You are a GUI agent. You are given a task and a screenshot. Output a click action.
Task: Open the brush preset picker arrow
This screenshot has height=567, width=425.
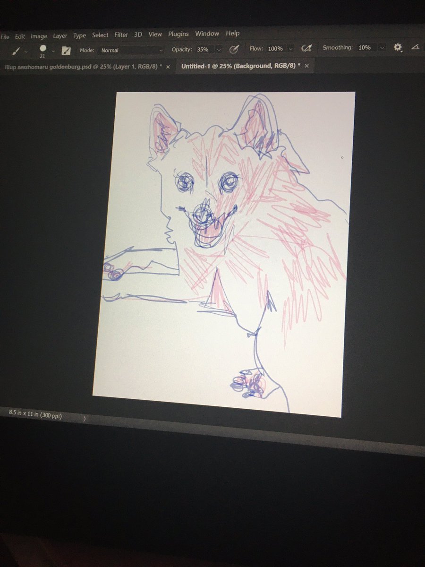53,51
